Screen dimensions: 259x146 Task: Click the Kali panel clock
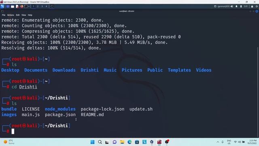[x=246, y=6]
